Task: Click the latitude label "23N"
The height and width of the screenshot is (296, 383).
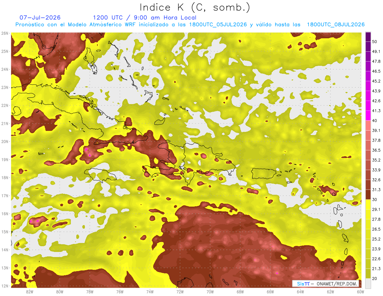Action: coord(4,87)
